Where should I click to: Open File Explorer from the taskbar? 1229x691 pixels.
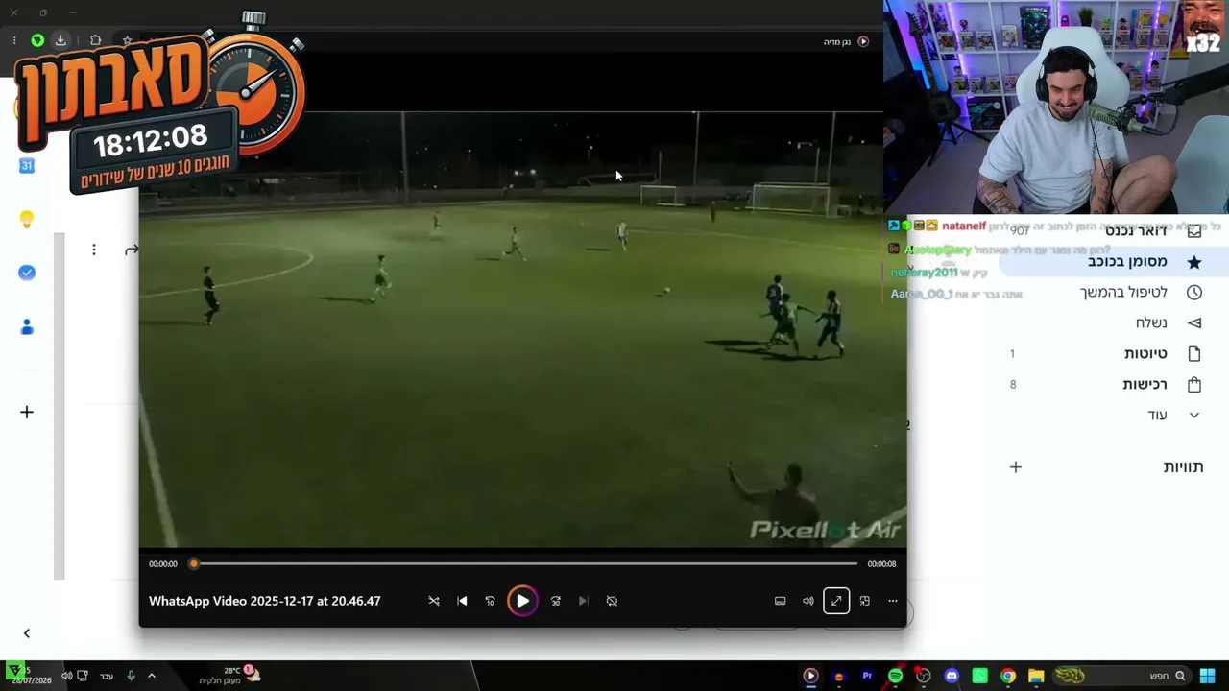1036,676
